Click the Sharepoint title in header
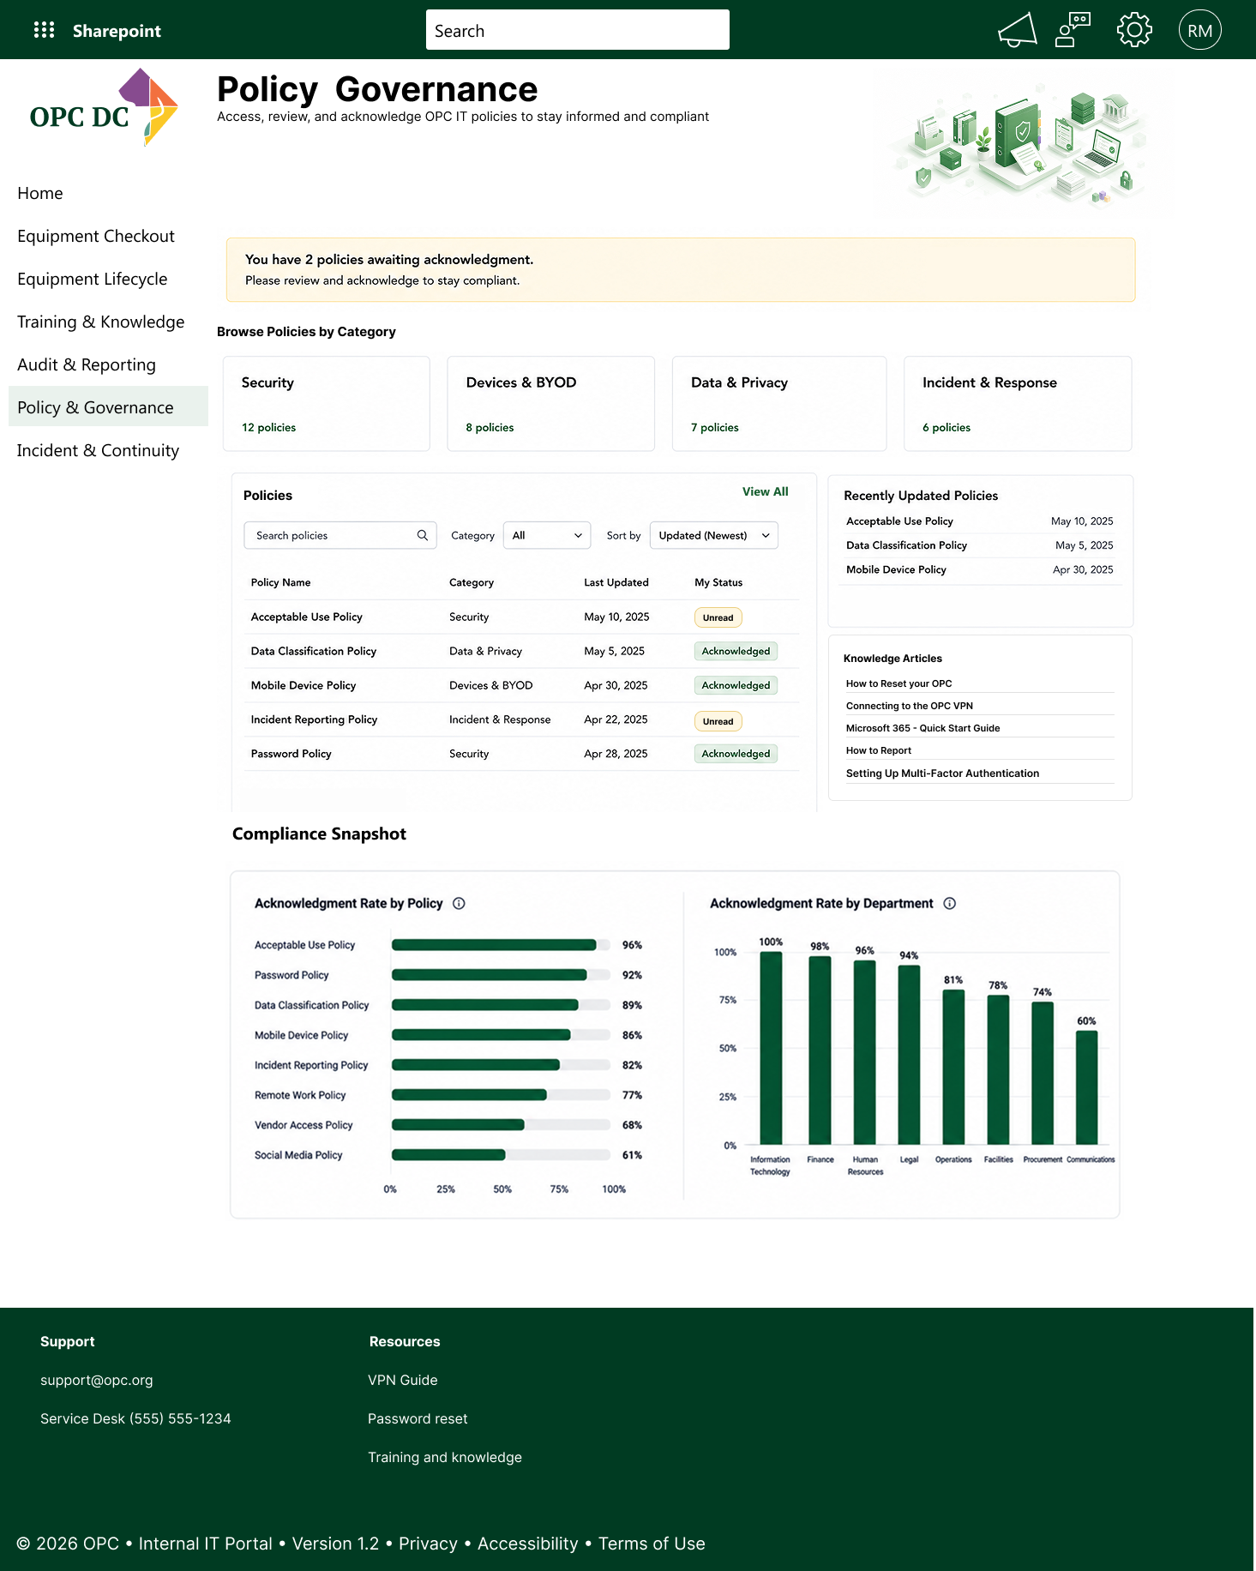The height and width of the screenshot is (1571, 1256). 117,31
